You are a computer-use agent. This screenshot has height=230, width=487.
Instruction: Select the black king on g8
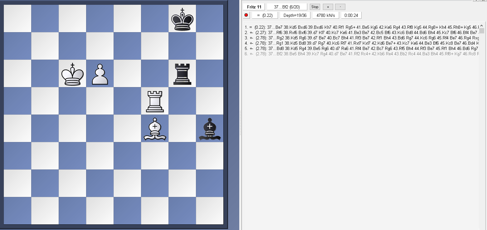tap(182, 18)
